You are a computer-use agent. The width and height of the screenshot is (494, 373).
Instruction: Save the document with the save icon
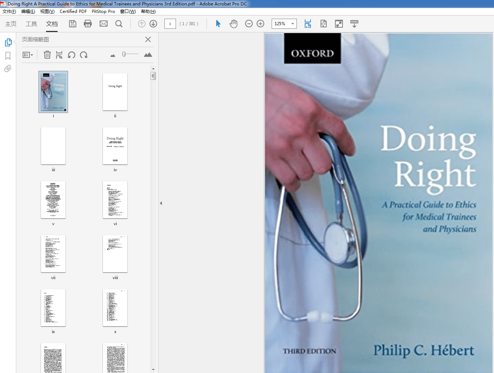click(73, 23)
